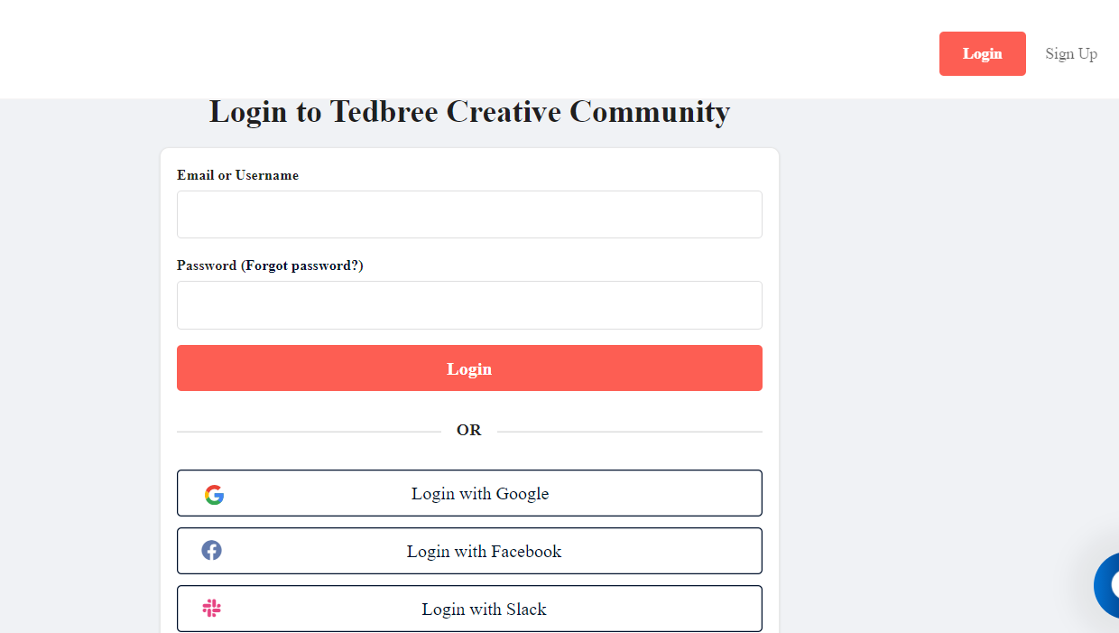The image size is (1119, 633).
Task: Open the Forgot password link
Action: pos(302,265)
